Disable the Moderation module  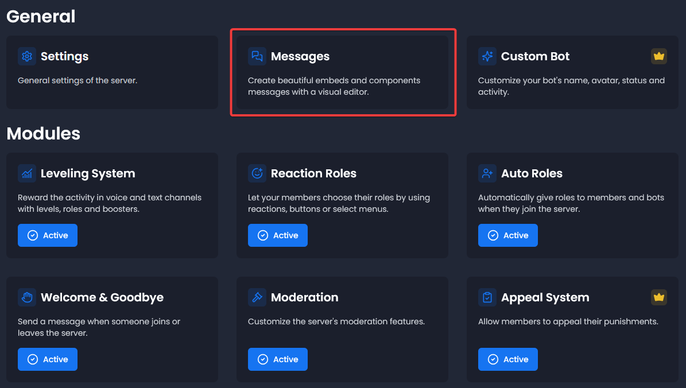[x=278, y=359]
